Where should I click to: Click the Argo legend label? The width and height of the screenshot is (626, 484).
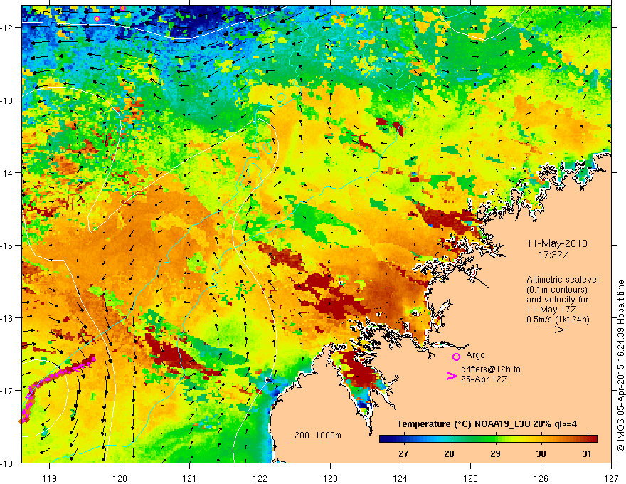475,355
